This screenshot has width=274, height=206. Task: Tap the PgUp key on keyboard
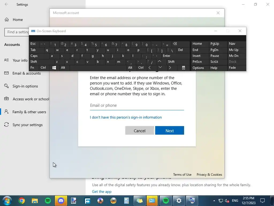pyautogui.click(x=218, y=44)
